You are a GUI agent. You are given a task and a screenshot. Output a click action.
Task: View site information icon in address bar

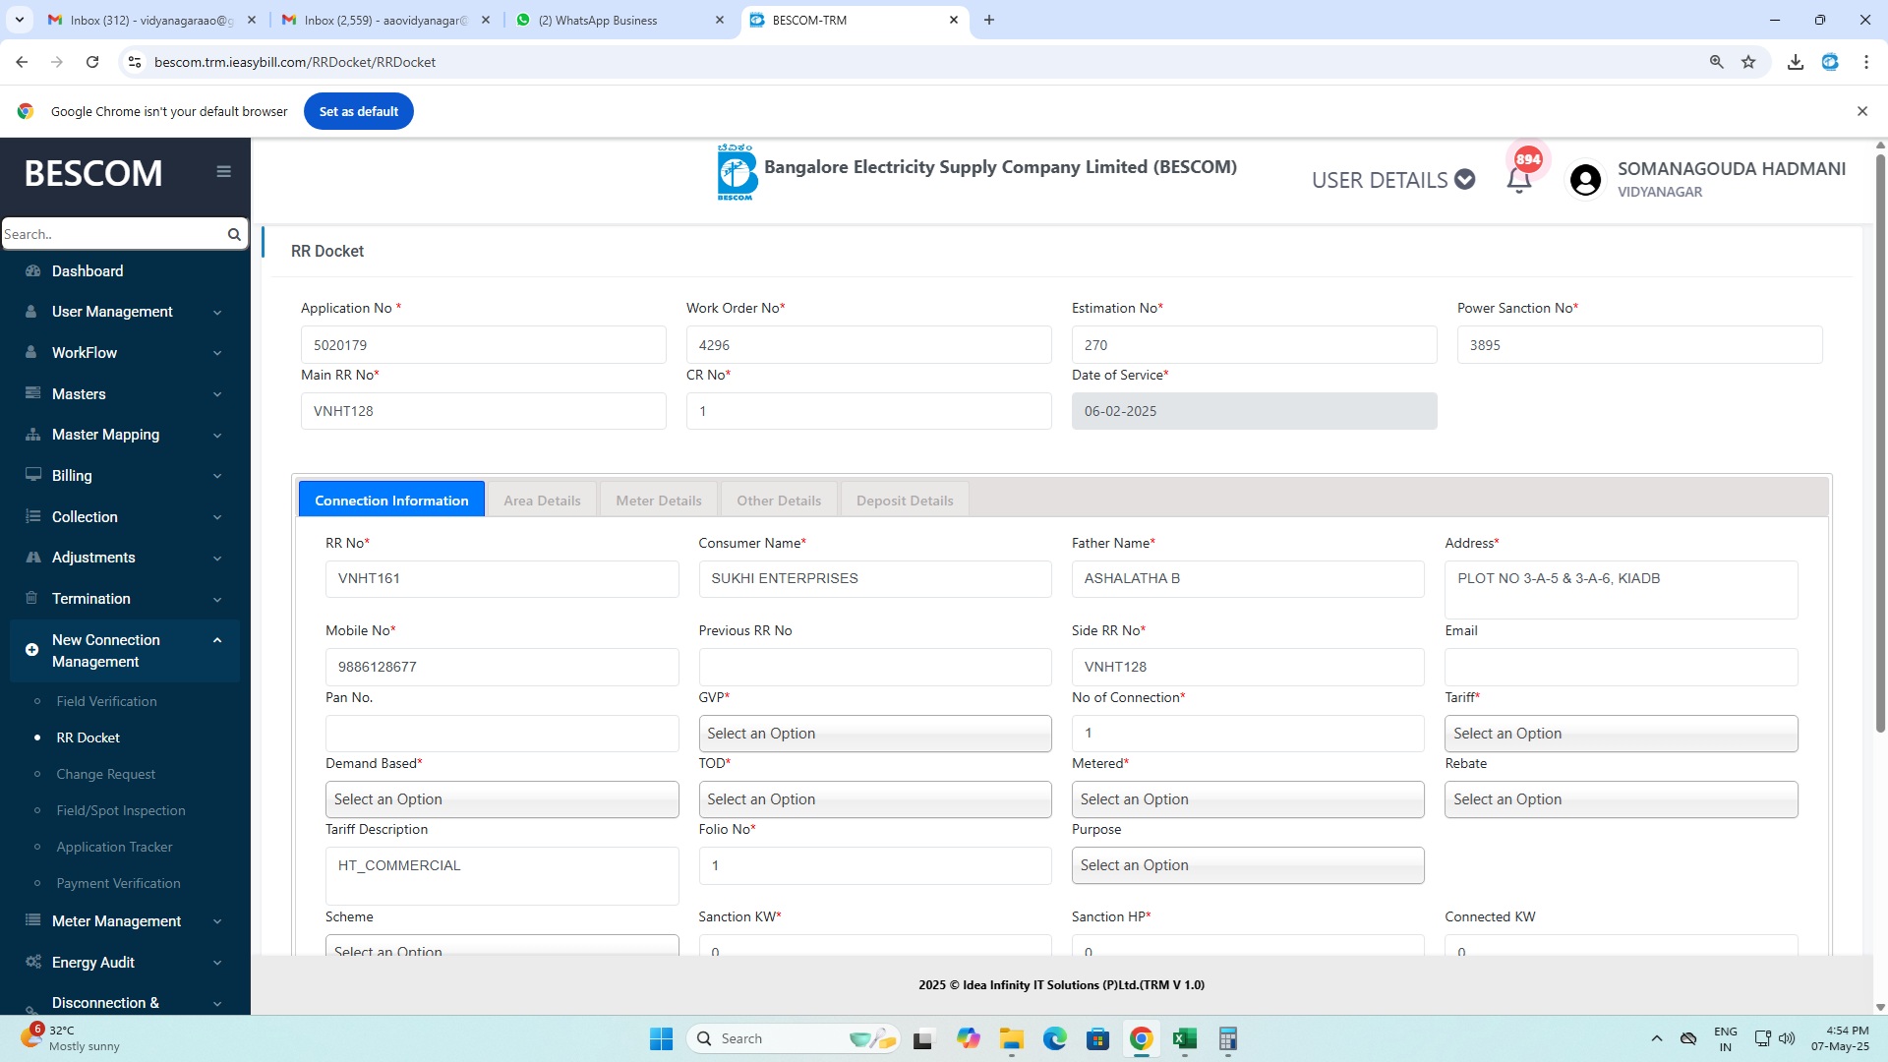click(135, 62)
